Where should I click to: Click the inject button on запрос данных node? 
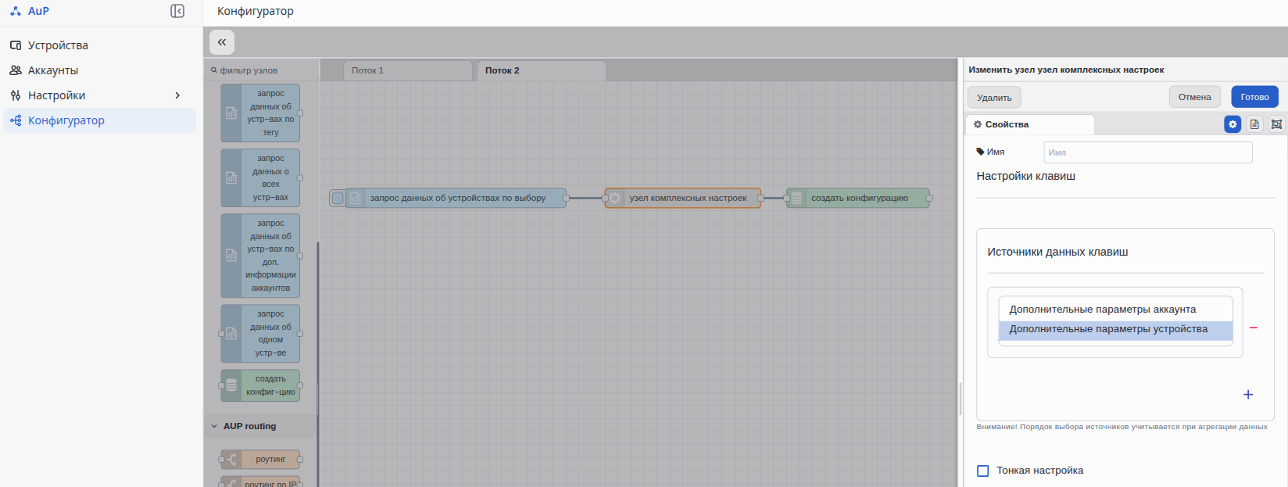click(x=338, y=199)
